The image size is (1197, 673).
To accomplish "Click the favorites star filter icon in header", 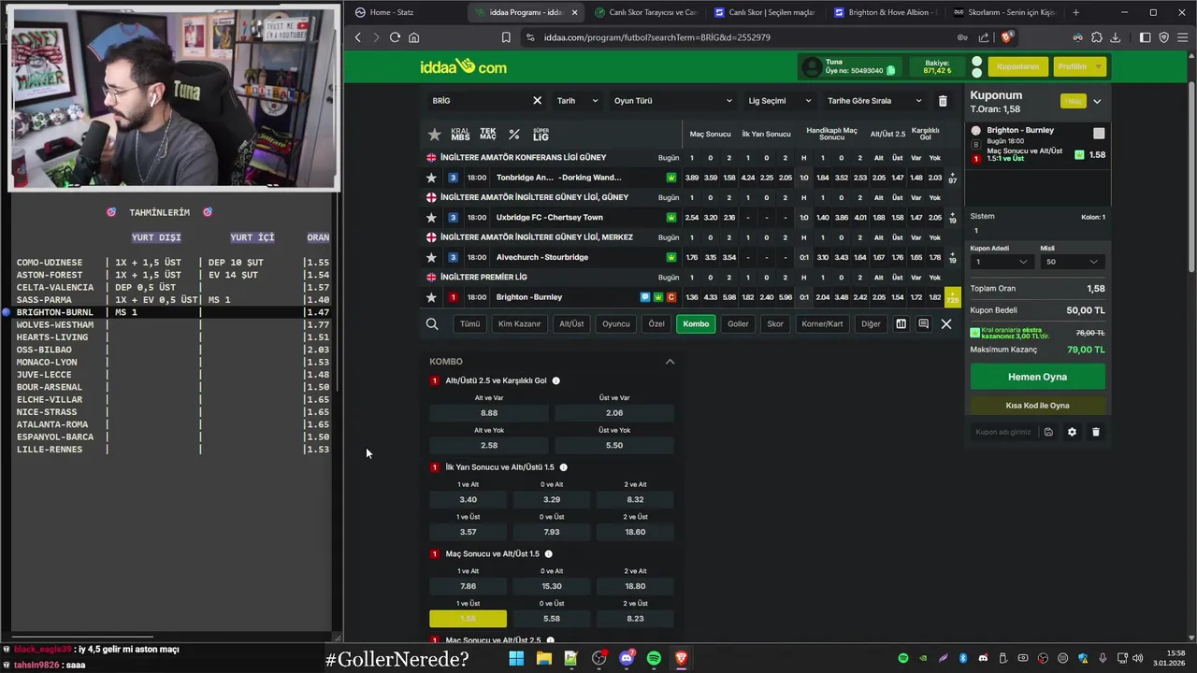I will 434,135.
